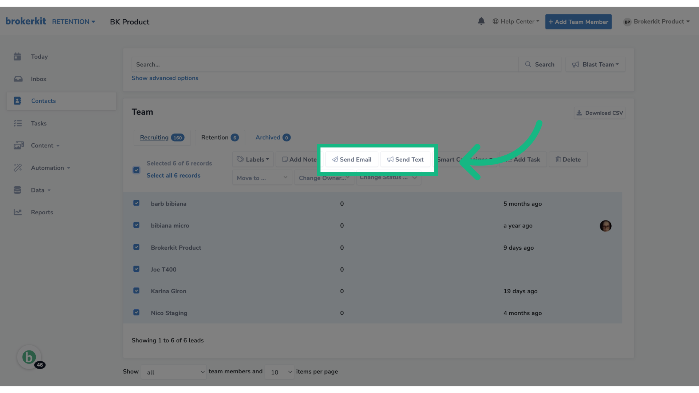Click the BP account avatar icon
699x393 pixels.
(x=627, y=22)
